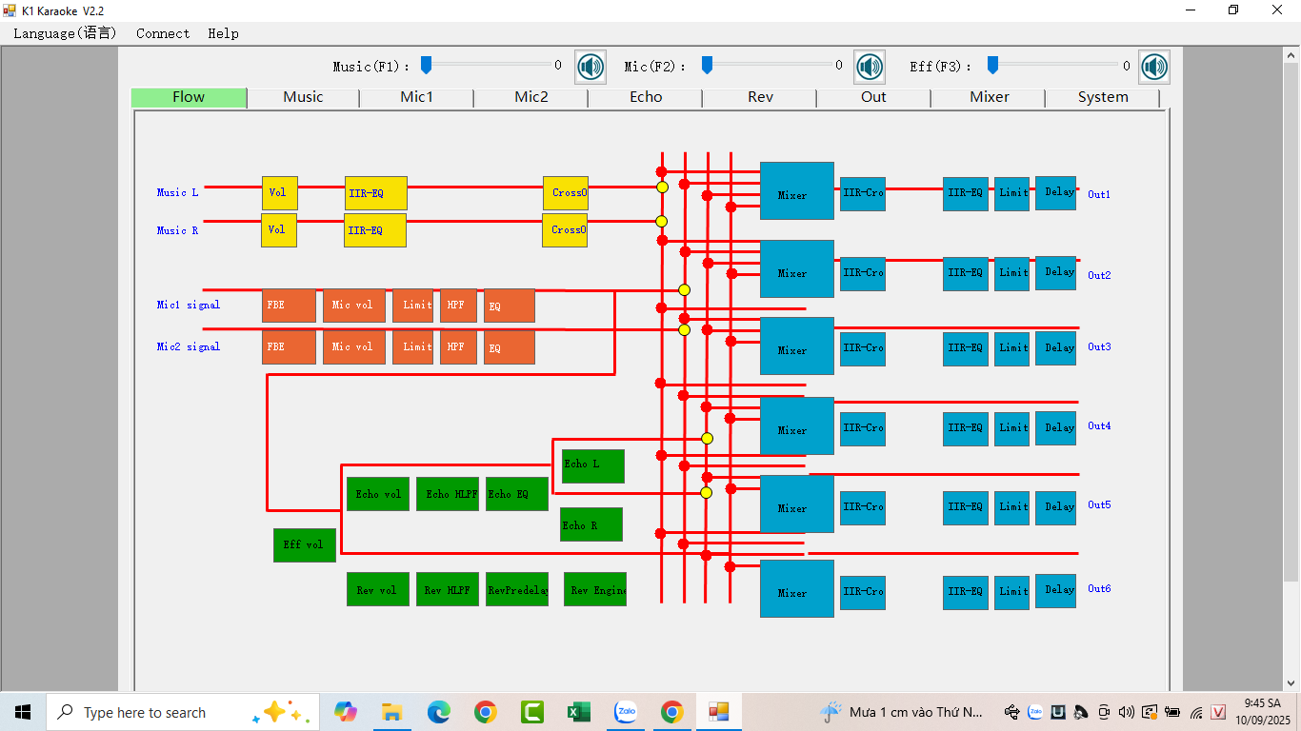Open the Zalo taskbar icon
The width and height of the screenshot is (1301, 731).
point(626,712)
